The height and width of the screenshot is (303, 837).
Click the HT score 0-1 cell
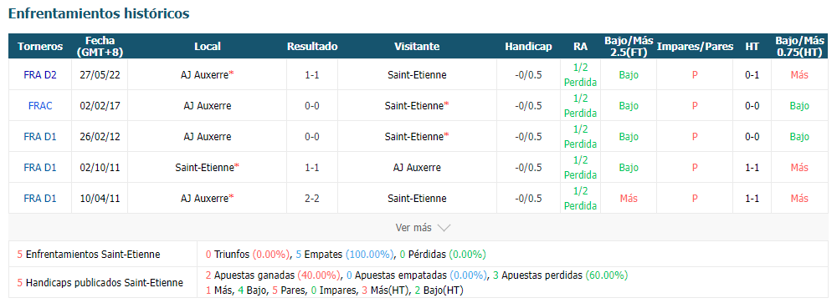[x=752, y=75]
